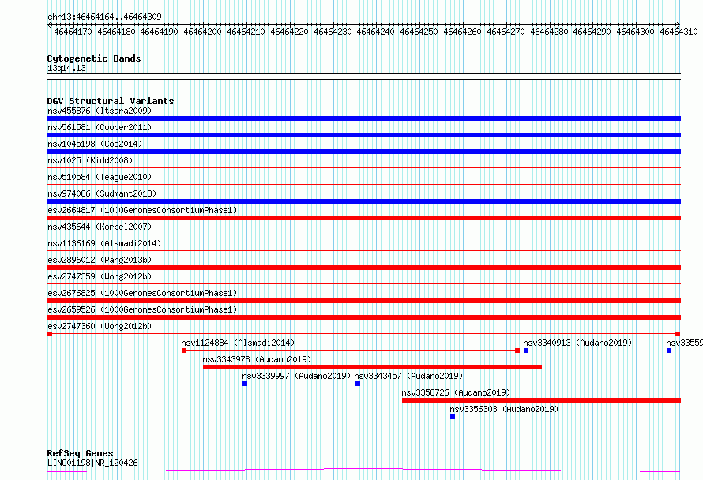703x480 pixels.
Task: Click the 46464240 ruler position
Action: pyautogui.click(x=376, y=32)
